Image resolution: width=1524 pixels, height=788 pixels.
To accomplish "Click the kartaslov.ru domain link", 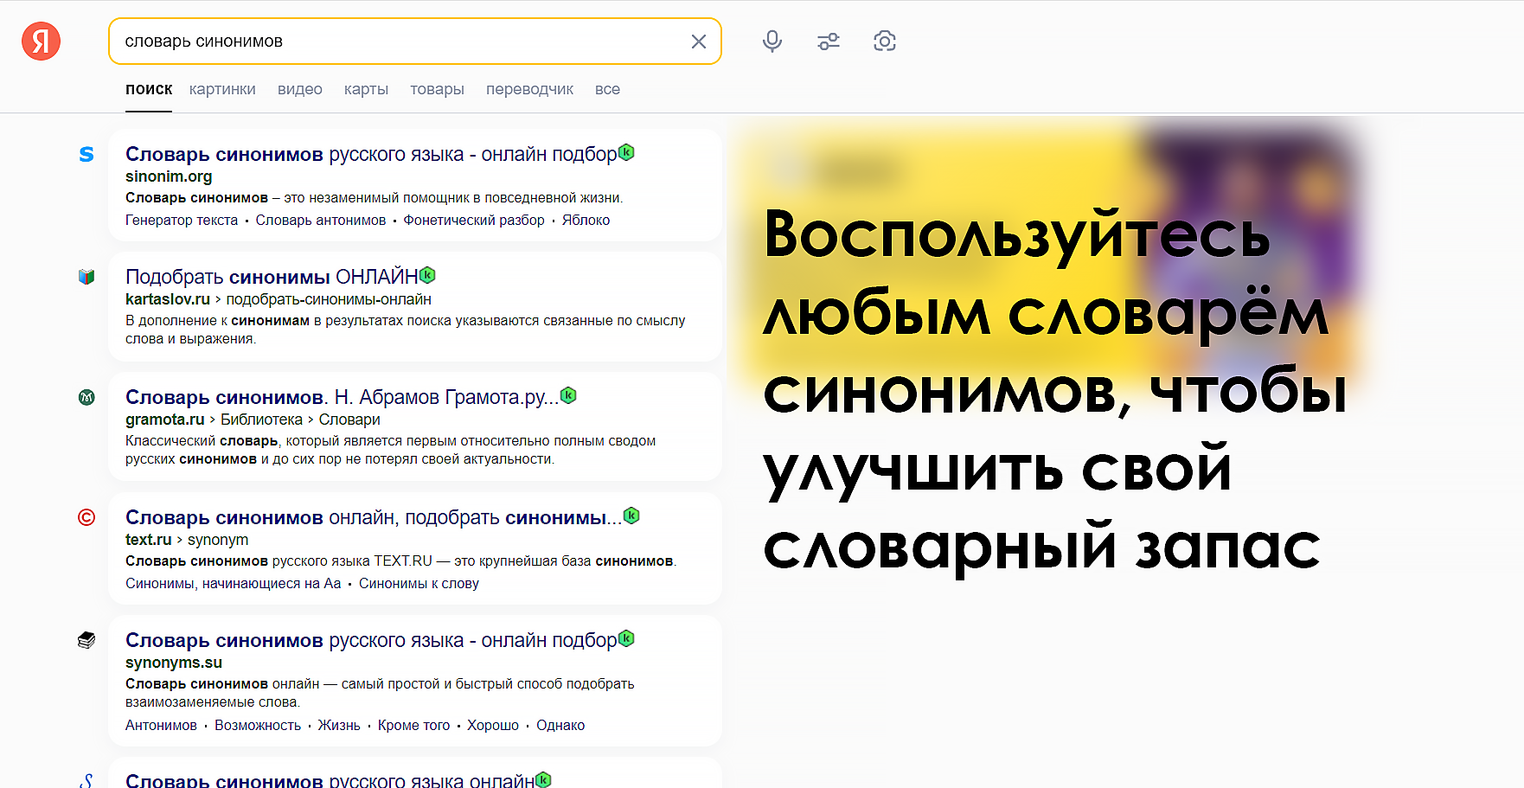I will click(168, 299).
